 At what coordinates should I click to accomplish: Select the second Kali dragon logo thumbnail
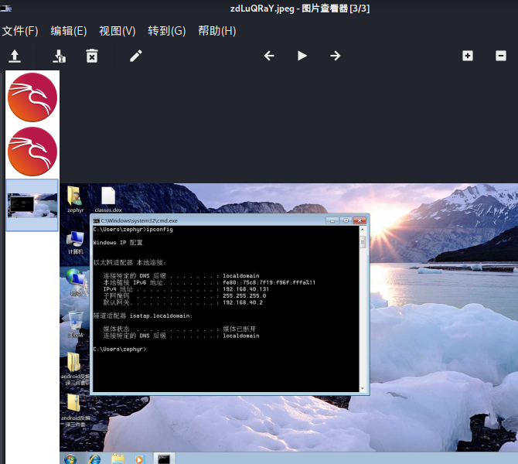tap(32, 152)
